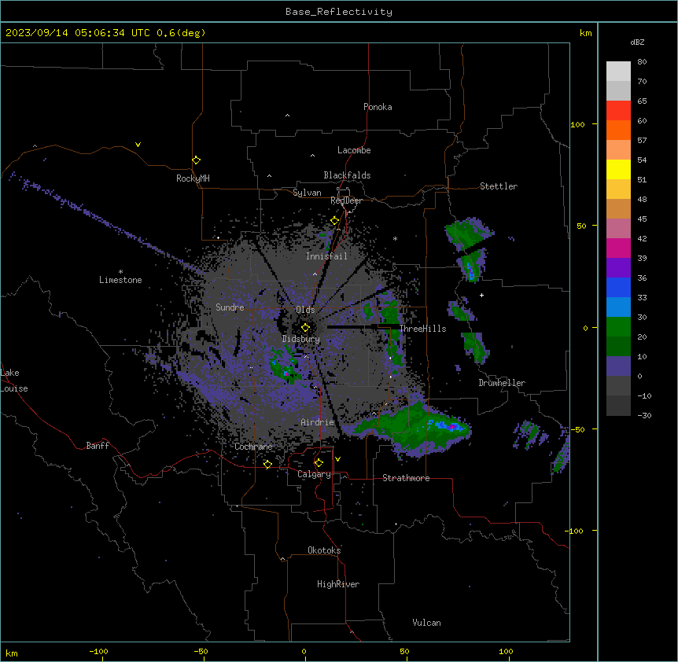The height and width of the screenshot is (662, 678).
Task: Click the Lake Louise label
Action: coord(14,381)
